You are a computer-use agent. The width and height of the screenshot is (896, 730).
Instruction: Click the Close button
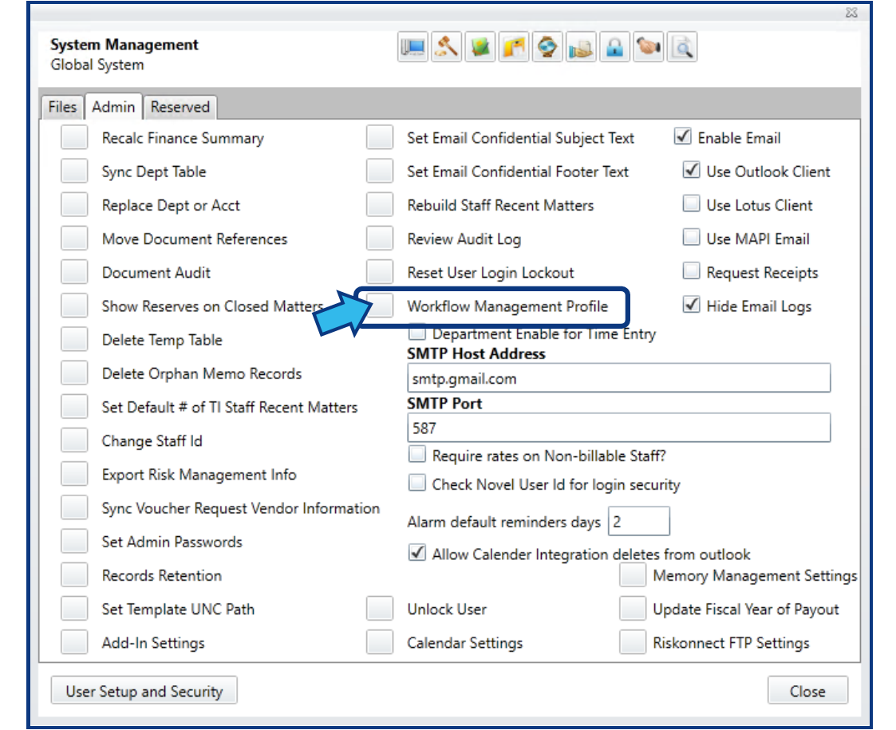tap(807, 691)
